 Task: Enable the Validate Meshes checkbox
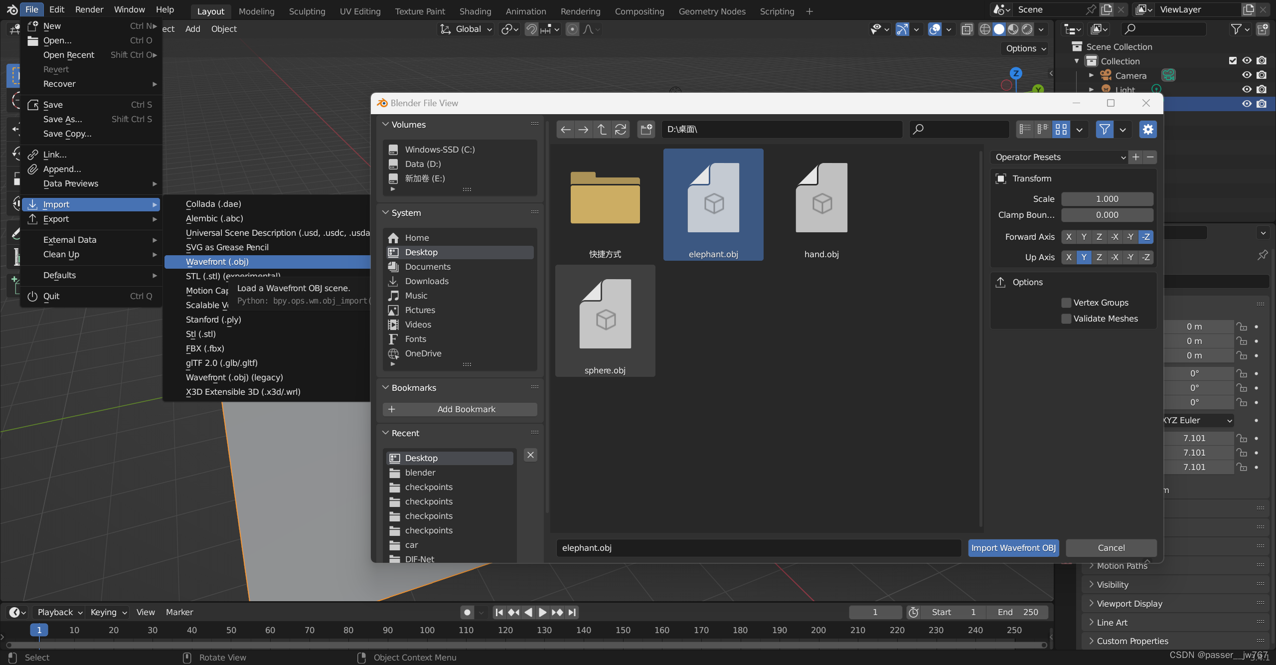point(1066,319)
